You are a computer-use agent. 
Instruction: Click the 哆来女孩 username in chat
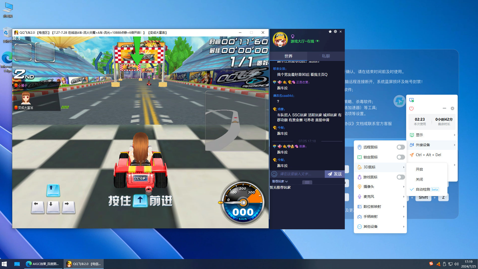click(279, 69)
